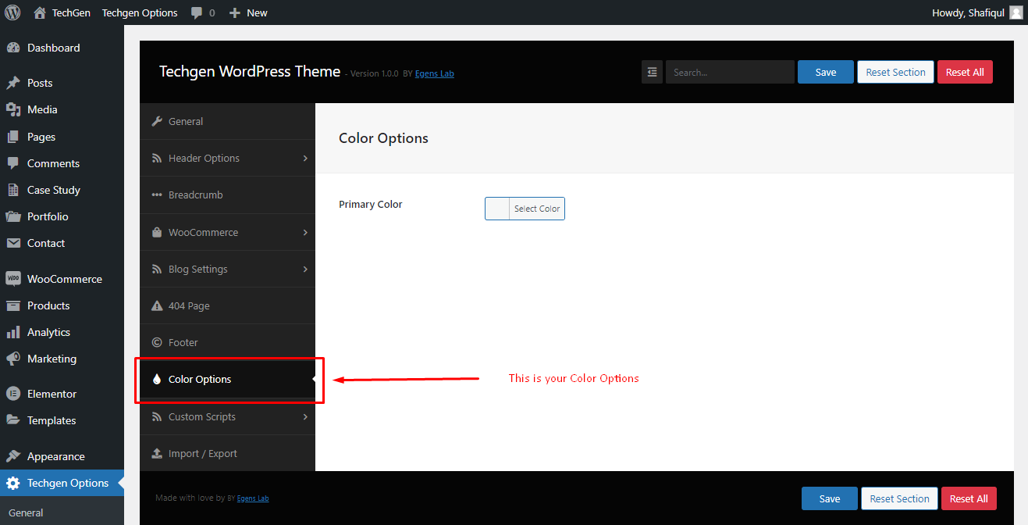This screenshot has width=1028, height=525.
Task: Click the user avatar beside Howdy, Shafiqul
Action: (x=1016, y=12)
